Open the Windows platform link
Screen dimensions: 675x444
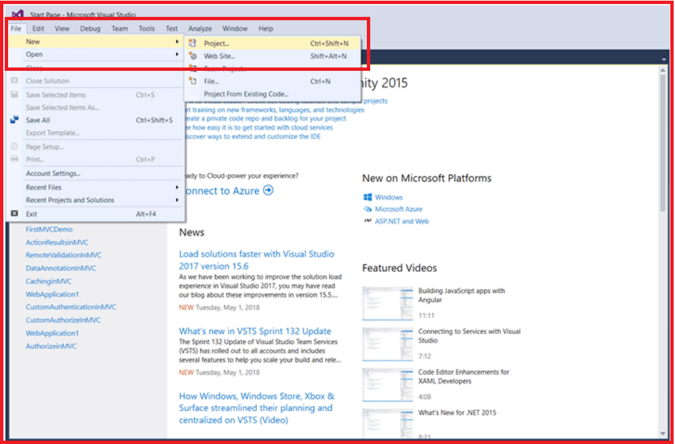pos(388,197)
